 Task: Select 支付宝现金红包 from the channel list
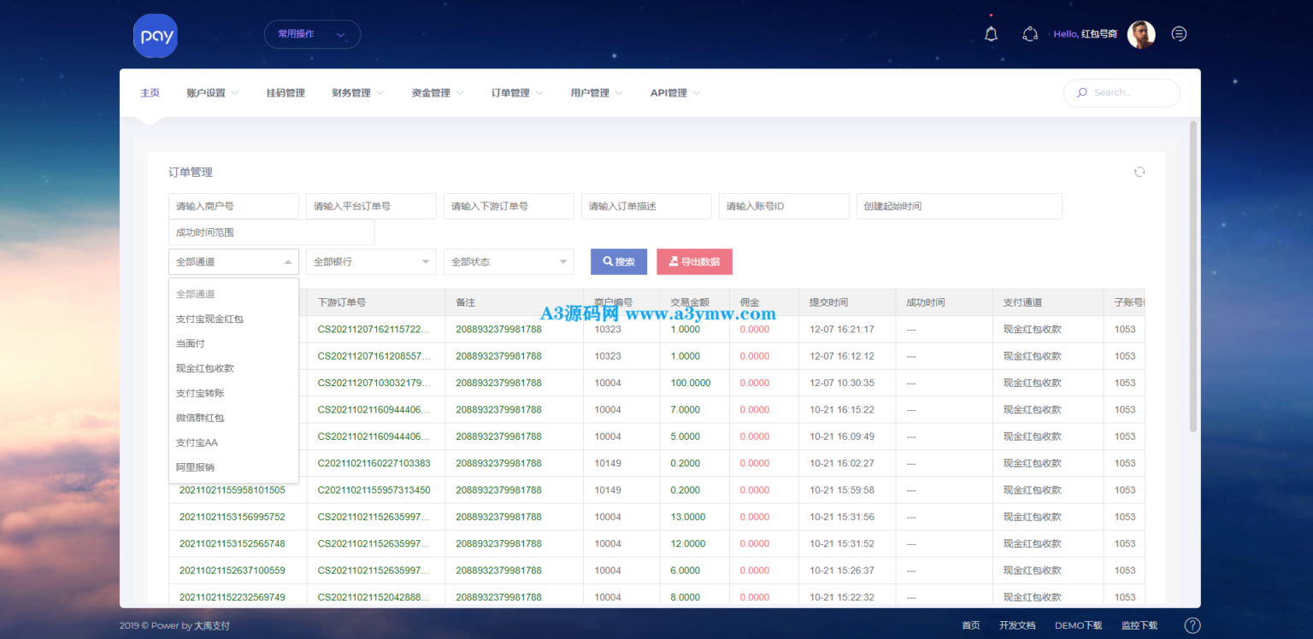point(209,319)
